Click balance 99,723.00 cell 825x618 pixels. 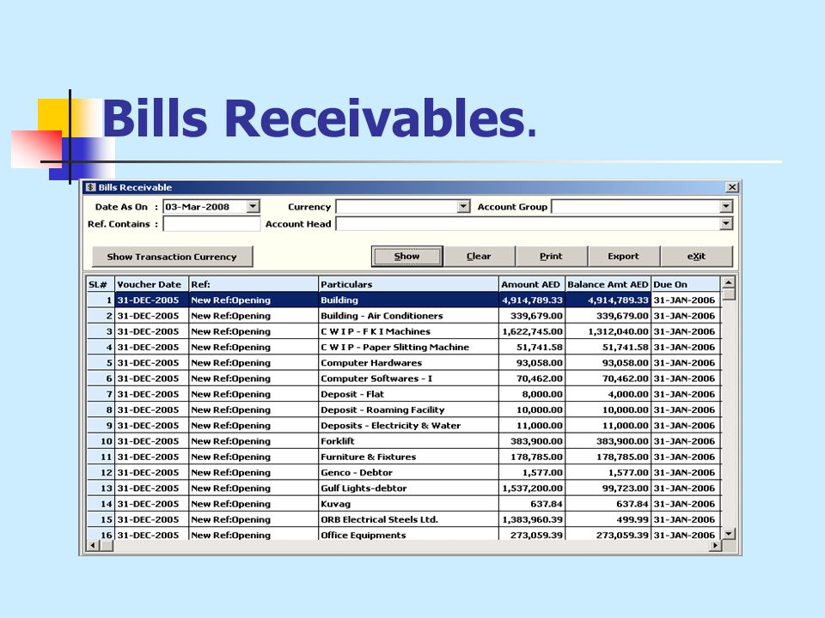[x=608, y=488]
